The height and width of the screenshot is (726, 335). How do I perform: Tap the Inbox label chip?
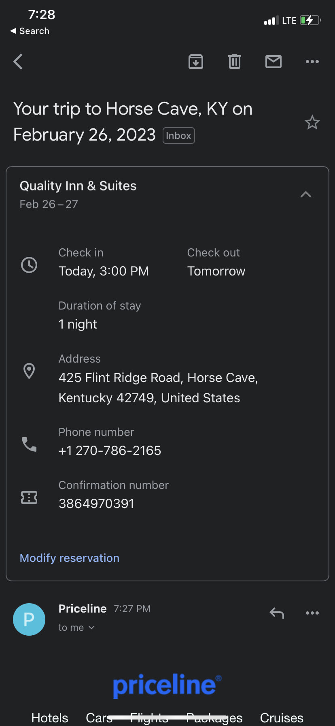pyautogui.click(x=178, y=136)
